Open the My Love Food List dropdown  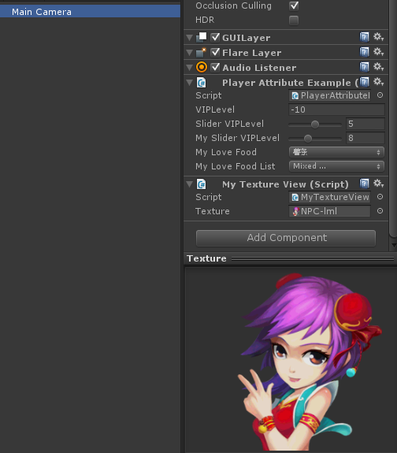pyautogui.click(x=336, y=166)
